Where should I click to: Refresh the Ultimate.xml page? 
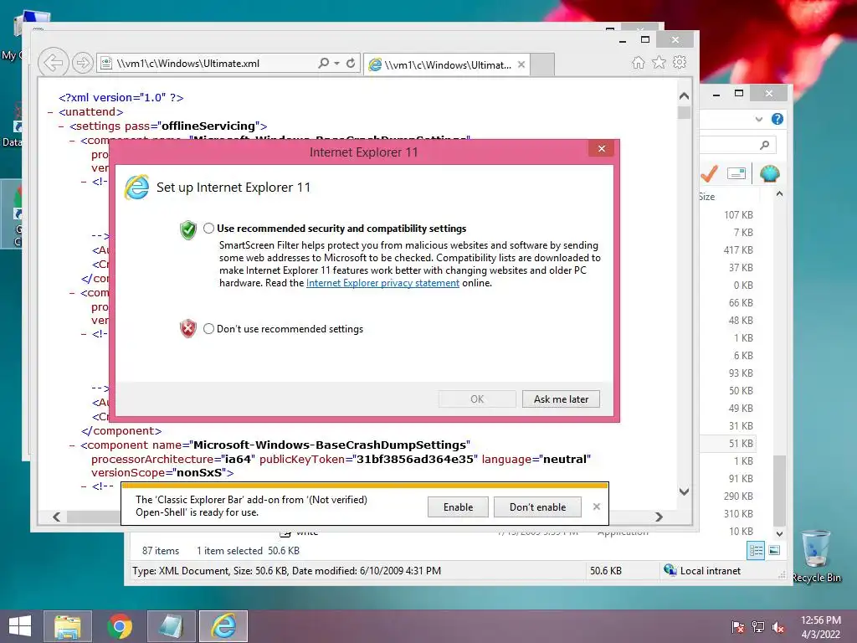pos(351,63)
